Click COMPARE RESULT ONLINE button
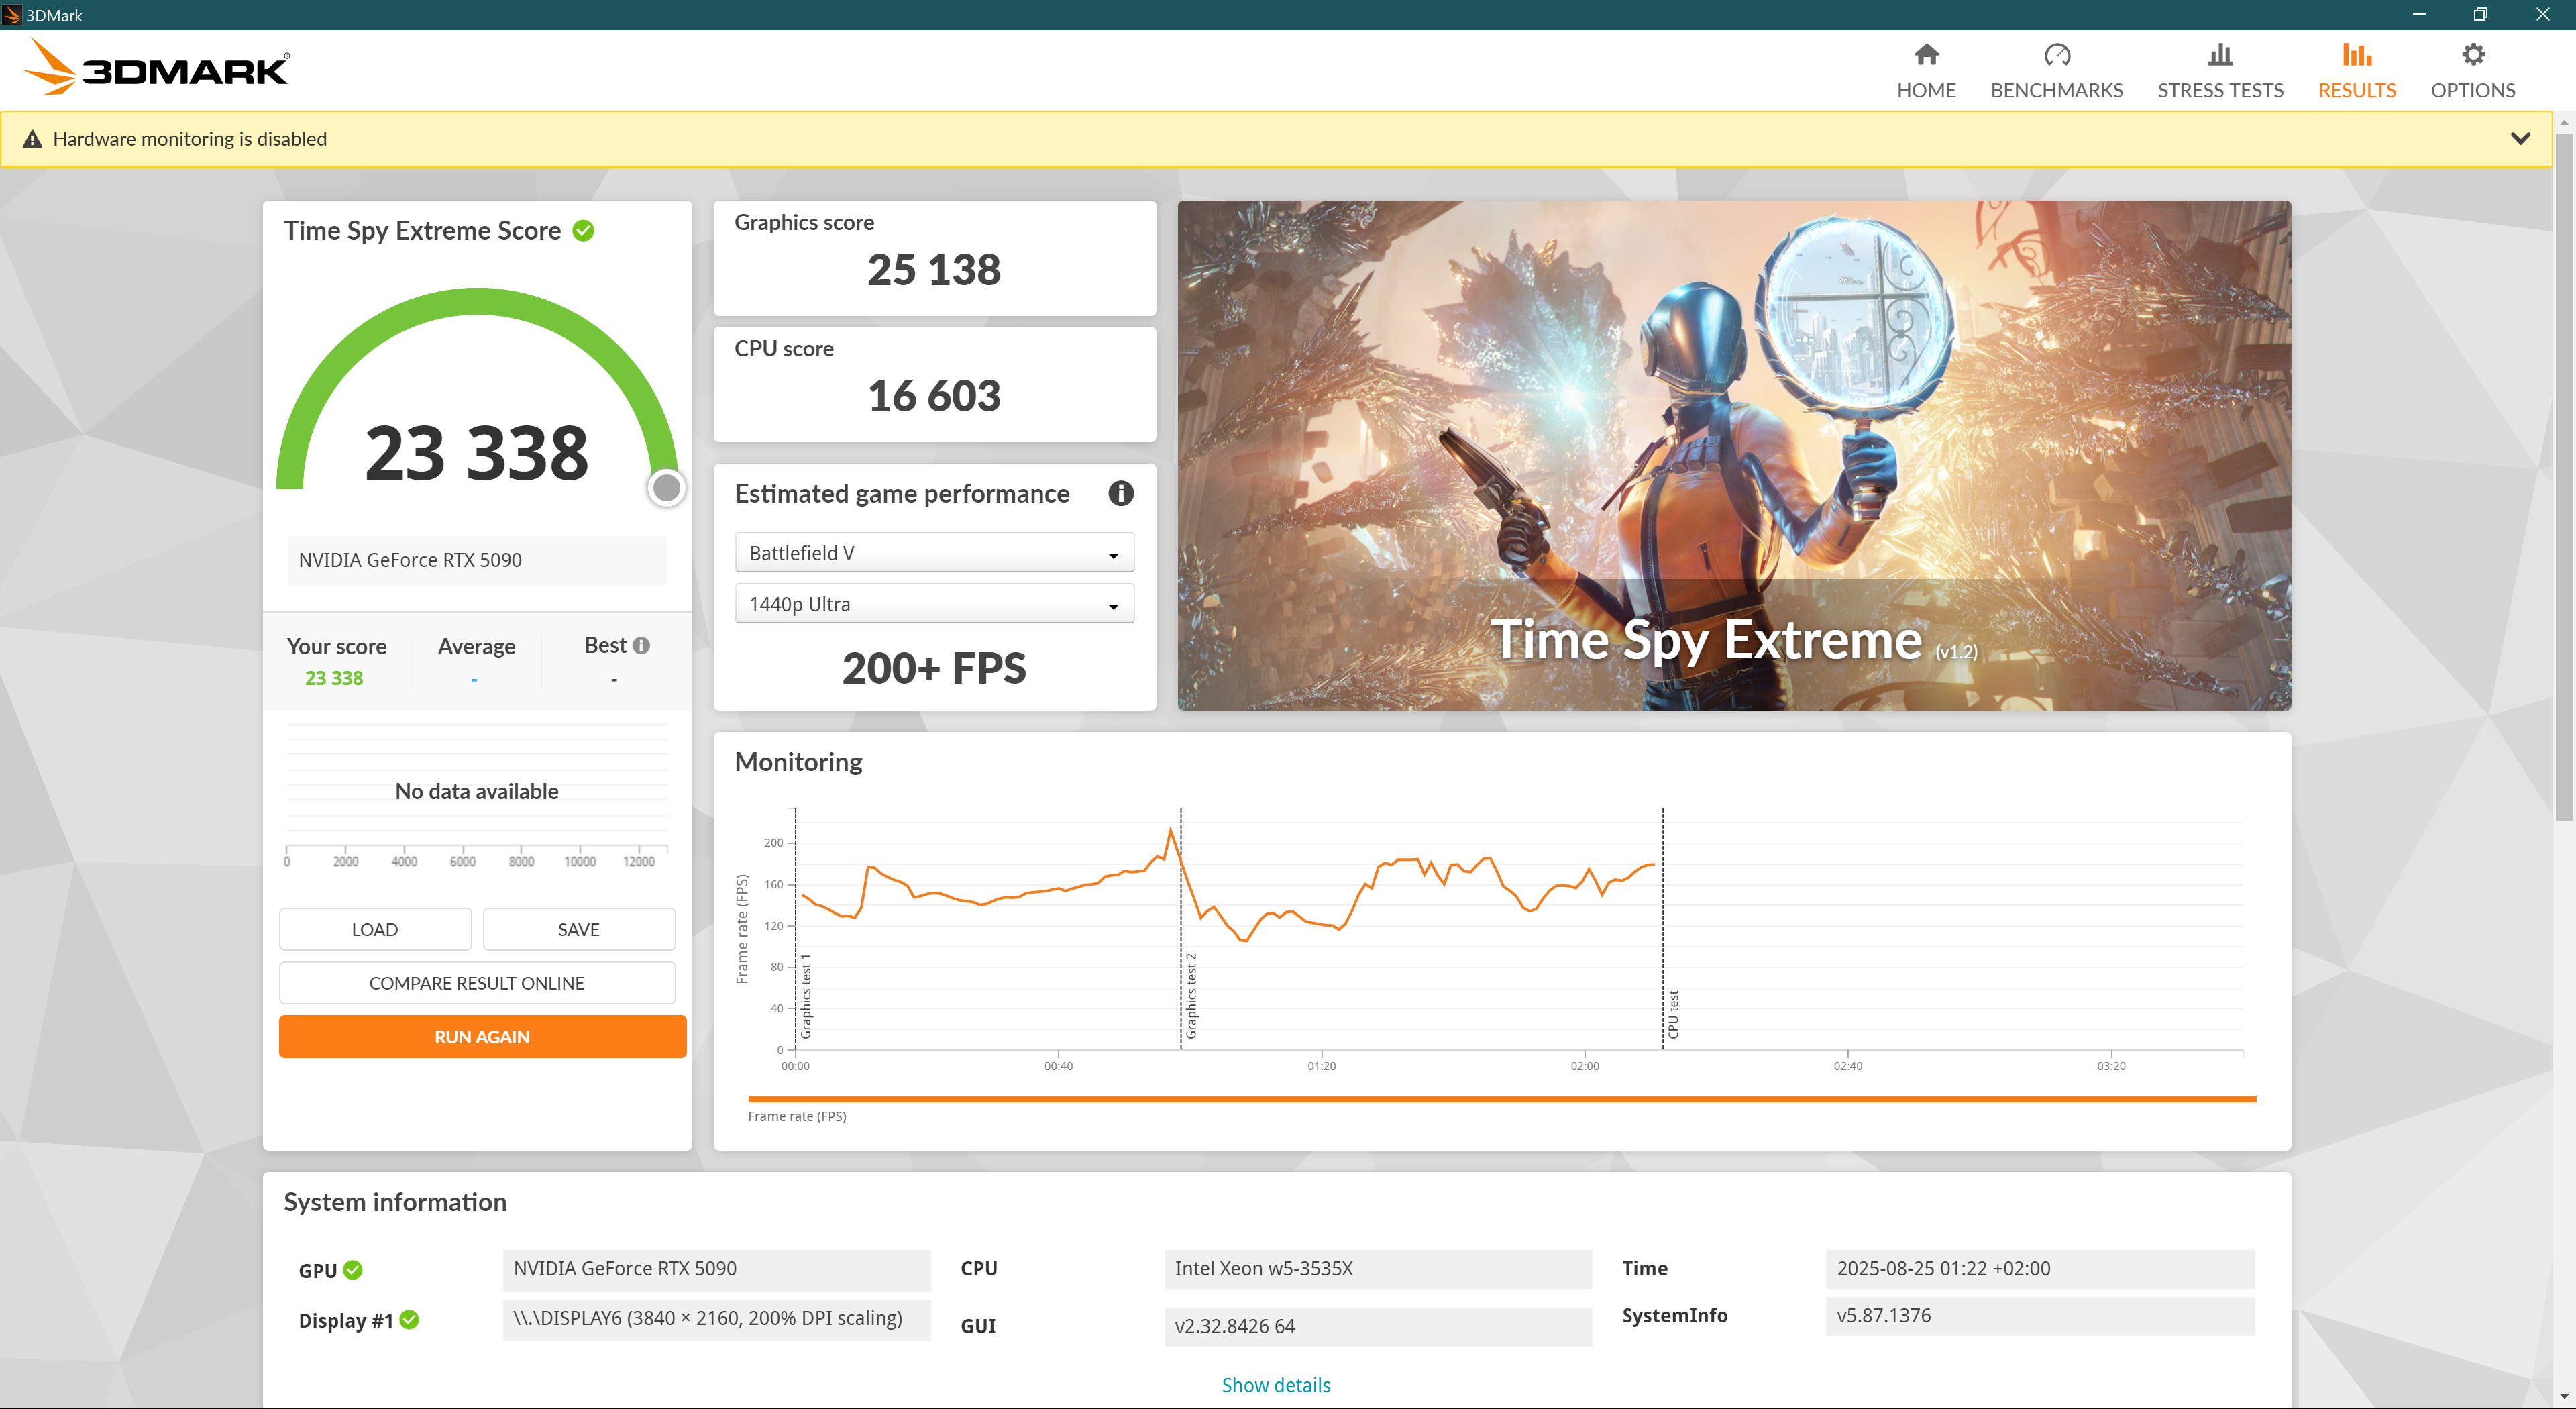The height and width of the screenshot is (1409, 2576). 477,983
